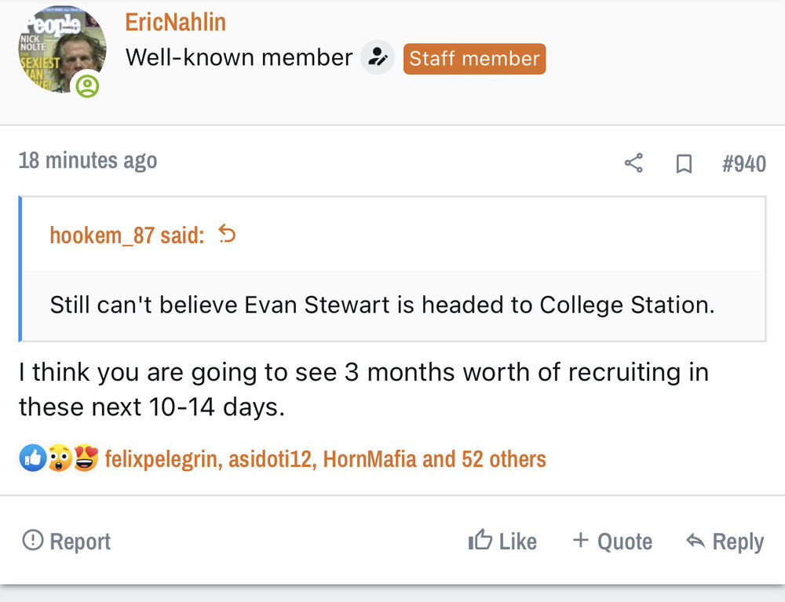The width and height of the screenshot is (785, 602).
Task: Like EricNahlin's post
Action: tap(502, 541)
